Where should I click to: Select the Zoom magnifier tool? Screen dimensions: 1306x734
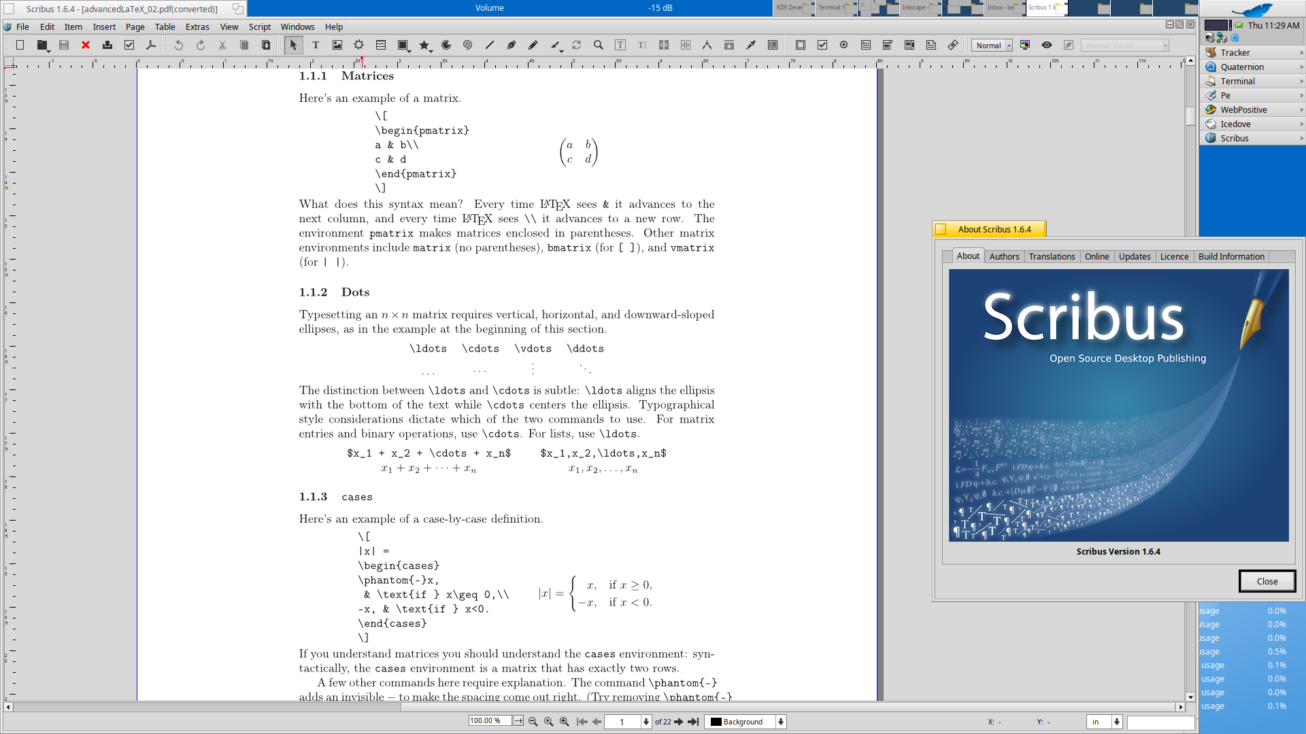599,45
